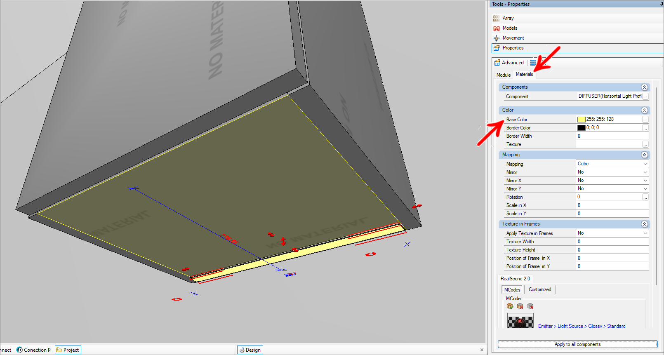Switch to the Module tab
Image resolution: width=664 pixels, height=355 pixels.
click(x=503, y=75)
